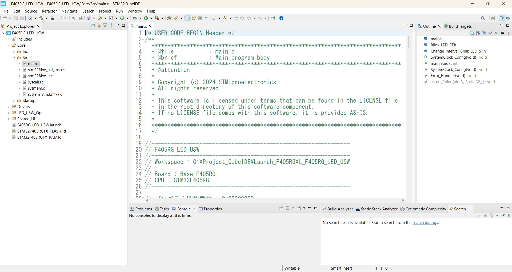Toggle Hide Static Members in Outline
This screenshot has height=272, width=512.
tap(490, 33)
